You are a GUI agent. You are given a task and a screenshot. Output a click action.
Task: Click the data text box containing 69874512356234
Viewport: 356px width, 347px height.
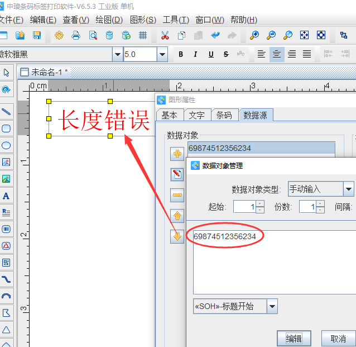(x=273, y=263)
